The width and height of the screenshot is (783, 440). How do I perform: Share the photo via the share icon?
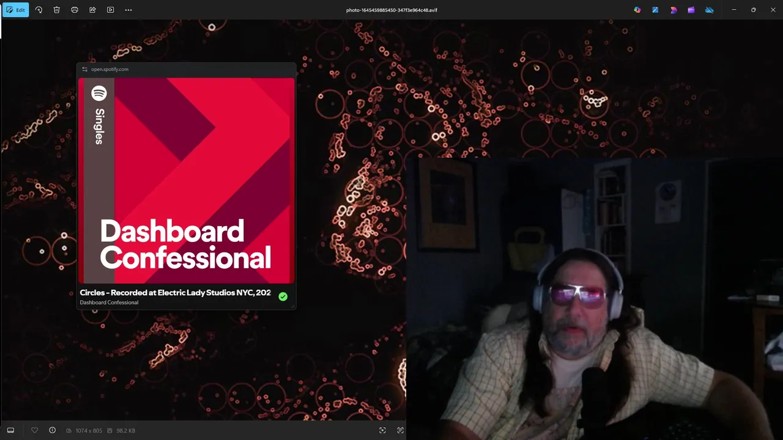92,10
